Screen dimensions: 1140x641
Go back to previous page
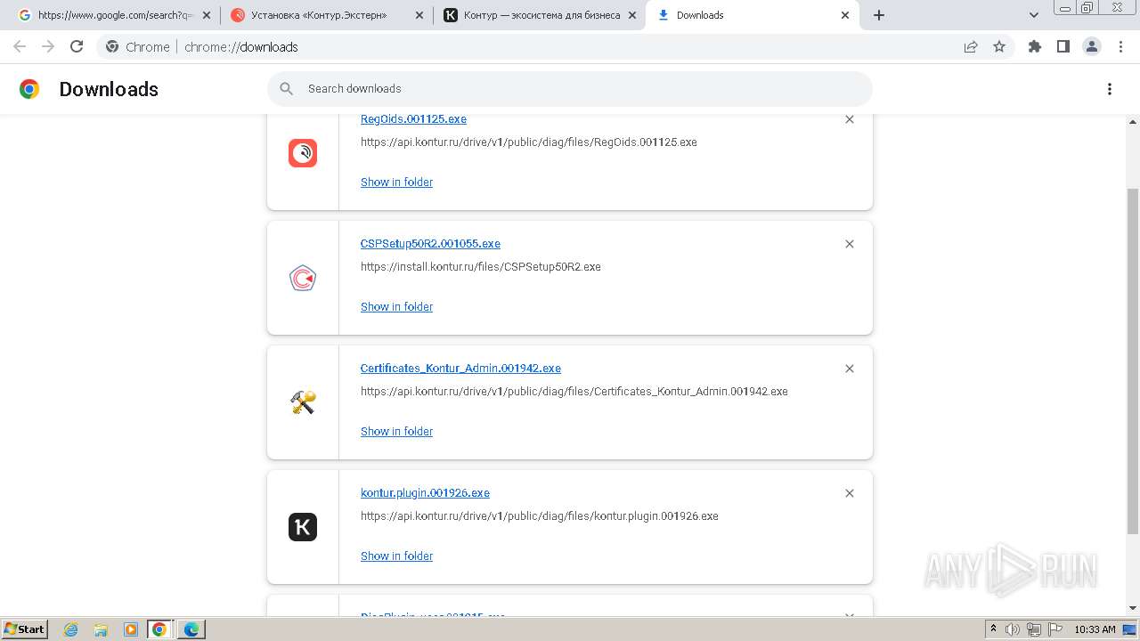coord(20,46)
